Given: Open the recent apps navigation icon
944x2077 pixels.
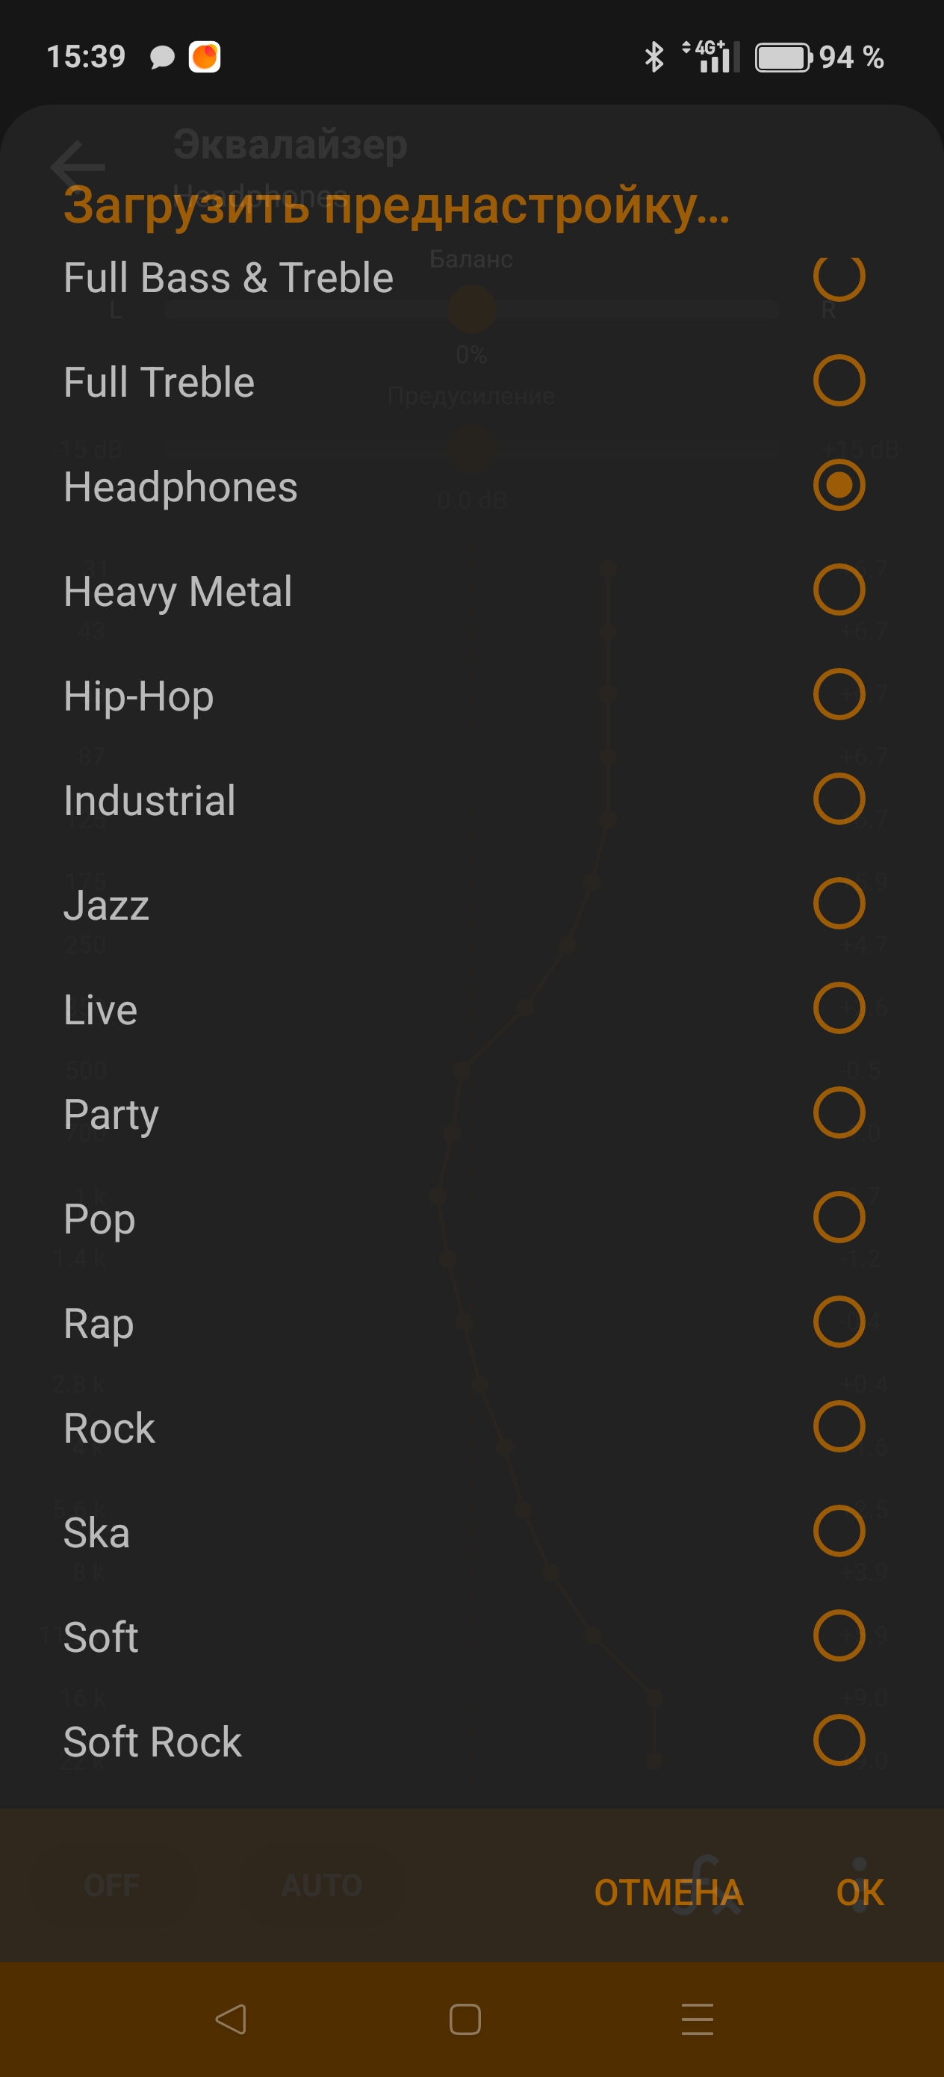Looking at the screenshot, I should click(698, 2019).
